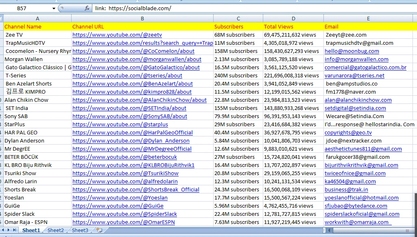Select the Alan Chikin Chow cell
This screenshot has height=237, width=417.
pyautogui.click(x=37, y=100)
